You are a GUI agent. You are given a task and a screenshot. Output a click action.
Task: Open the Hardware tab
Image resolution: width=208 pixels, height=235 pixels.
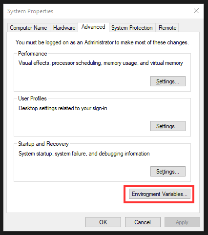pyautogui.click(x=64, y=28)
